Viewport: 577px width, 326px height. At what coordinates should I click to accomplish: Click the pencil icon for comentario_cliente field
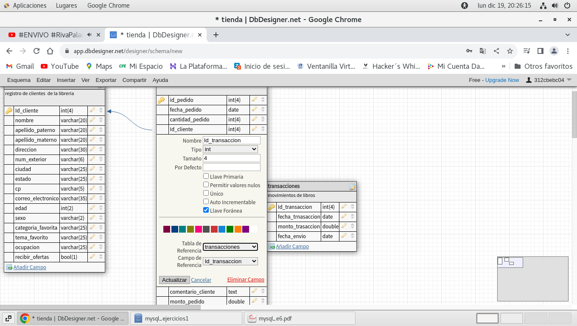[254, 291]
